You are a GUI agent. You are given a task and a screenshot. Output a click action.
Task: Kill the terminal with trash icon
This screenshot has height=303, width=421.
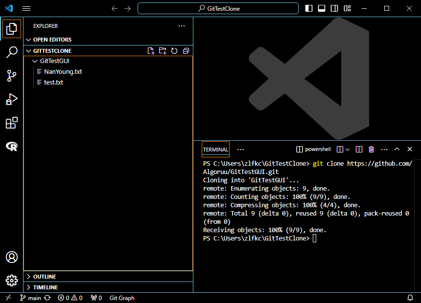point(372,150)
